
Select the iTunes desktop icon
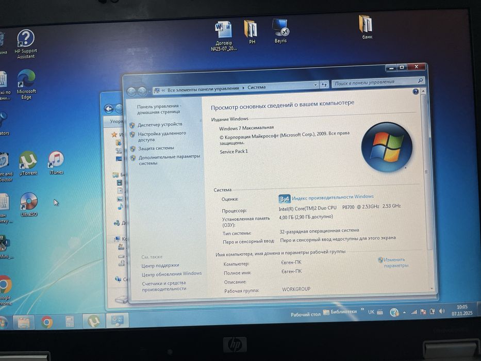click(56, 162)
